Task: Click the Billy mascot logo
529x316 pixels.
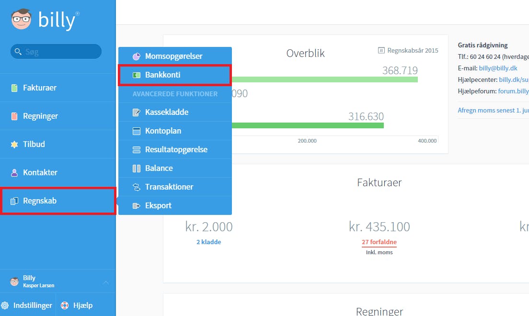Action: pos(21,19)
